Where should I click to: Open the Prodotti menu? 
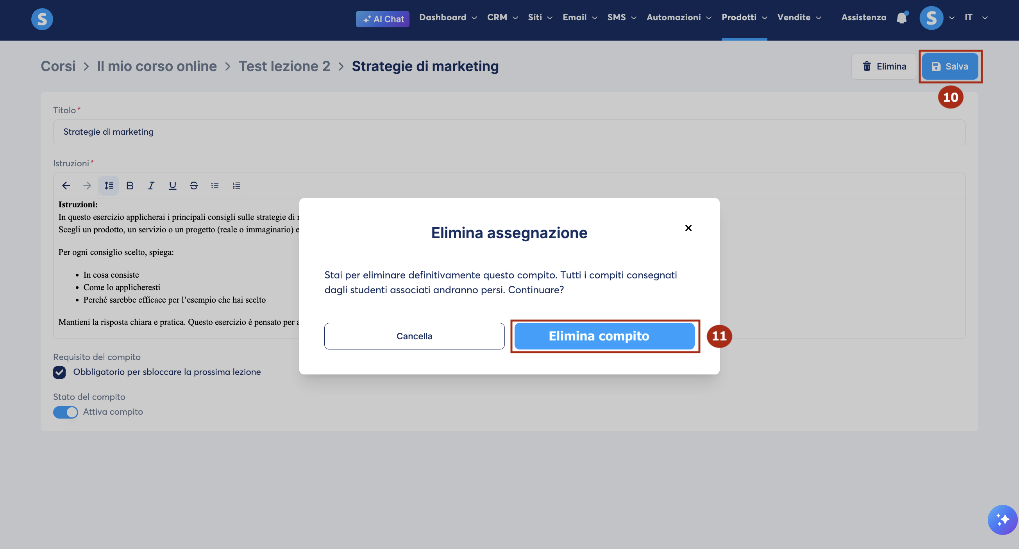744,18
